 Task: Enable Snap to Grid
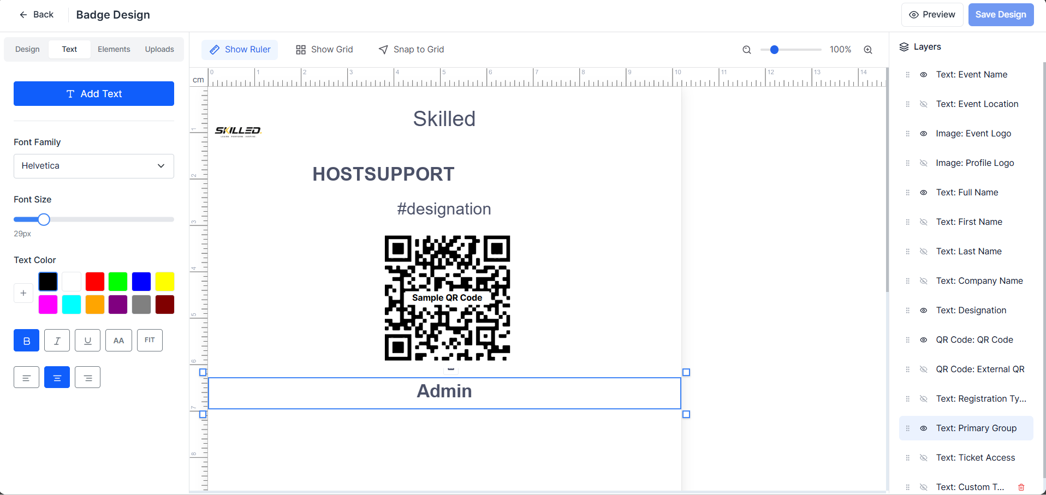[411, 50]
